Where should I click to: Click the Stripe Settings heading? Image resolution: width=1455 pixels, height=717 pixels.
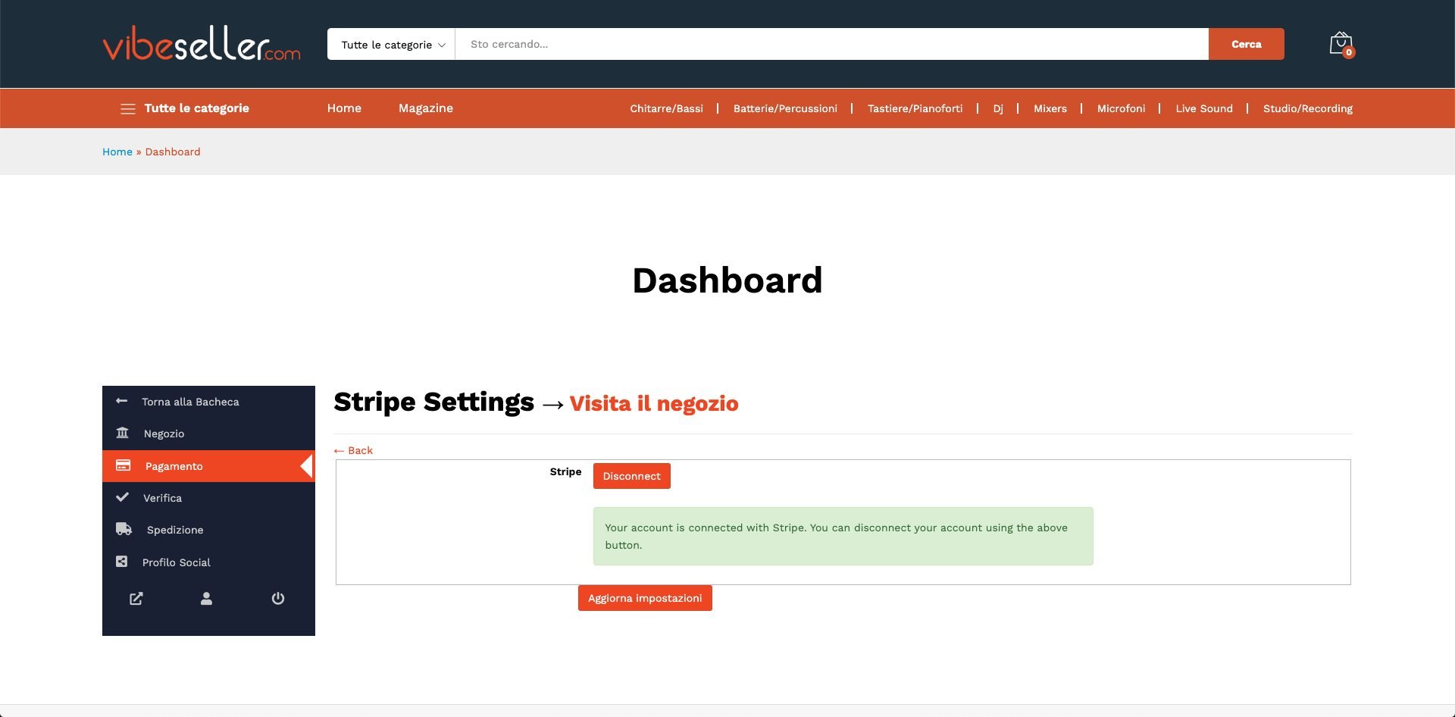(434, 402)
